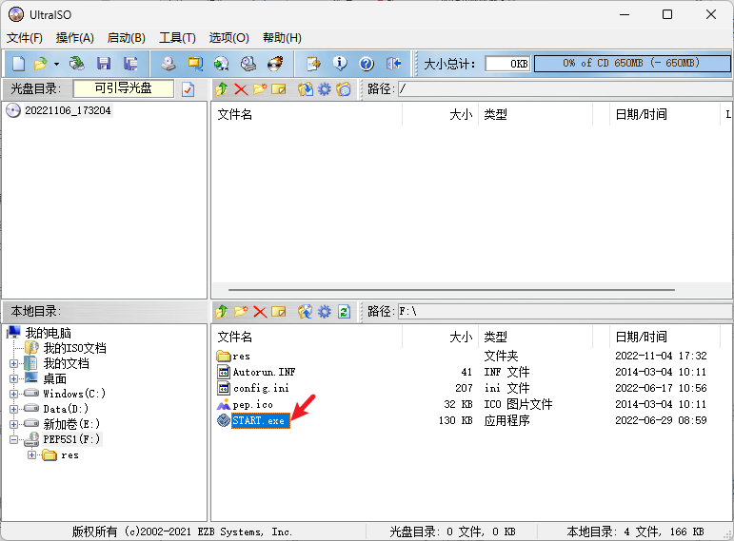Expand the Windows(C:) drive node
This screenshot has height=541, width=734.
pyautogui.click(x=13, y=394)
